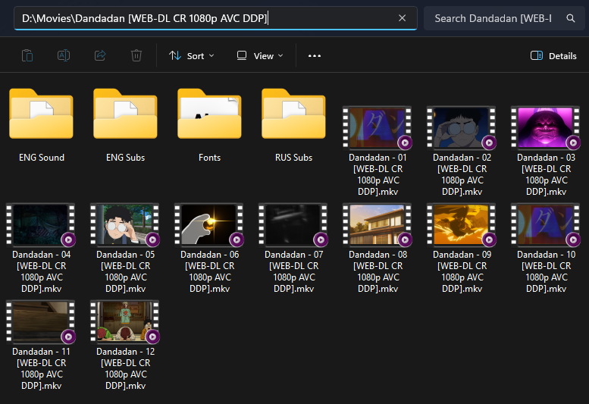This screenshot has height=404, width=589.
Task: Click the Dandadan - 08 file name text
Action: tap(378, 272)
